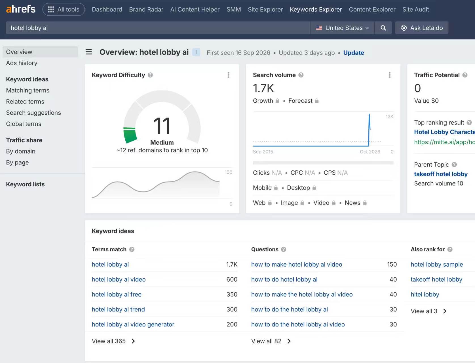The width and height of the screenshot is (475, 363).
Task: Click Top ranking result help icon
Action: coord(469,123)
